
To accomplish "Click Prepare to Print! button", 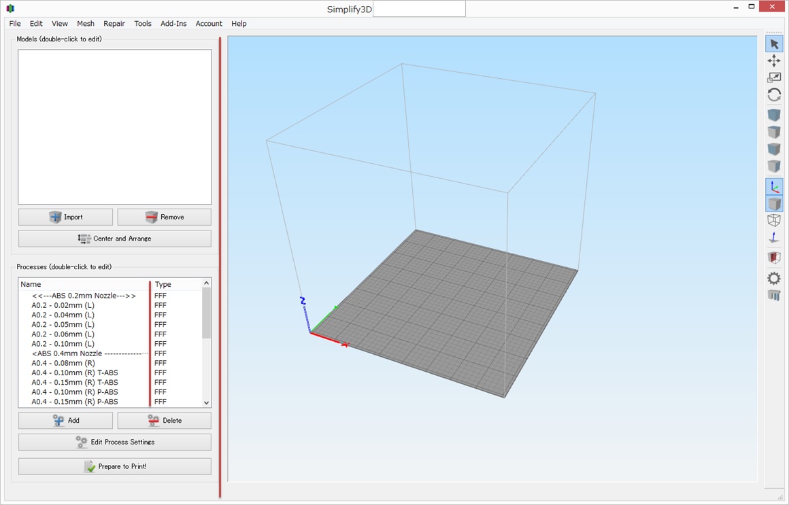I will tap(115, 466).
